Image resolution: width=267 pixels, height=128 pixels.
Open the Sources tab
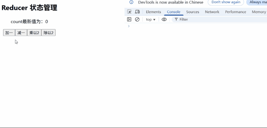[x=193, y=12]
